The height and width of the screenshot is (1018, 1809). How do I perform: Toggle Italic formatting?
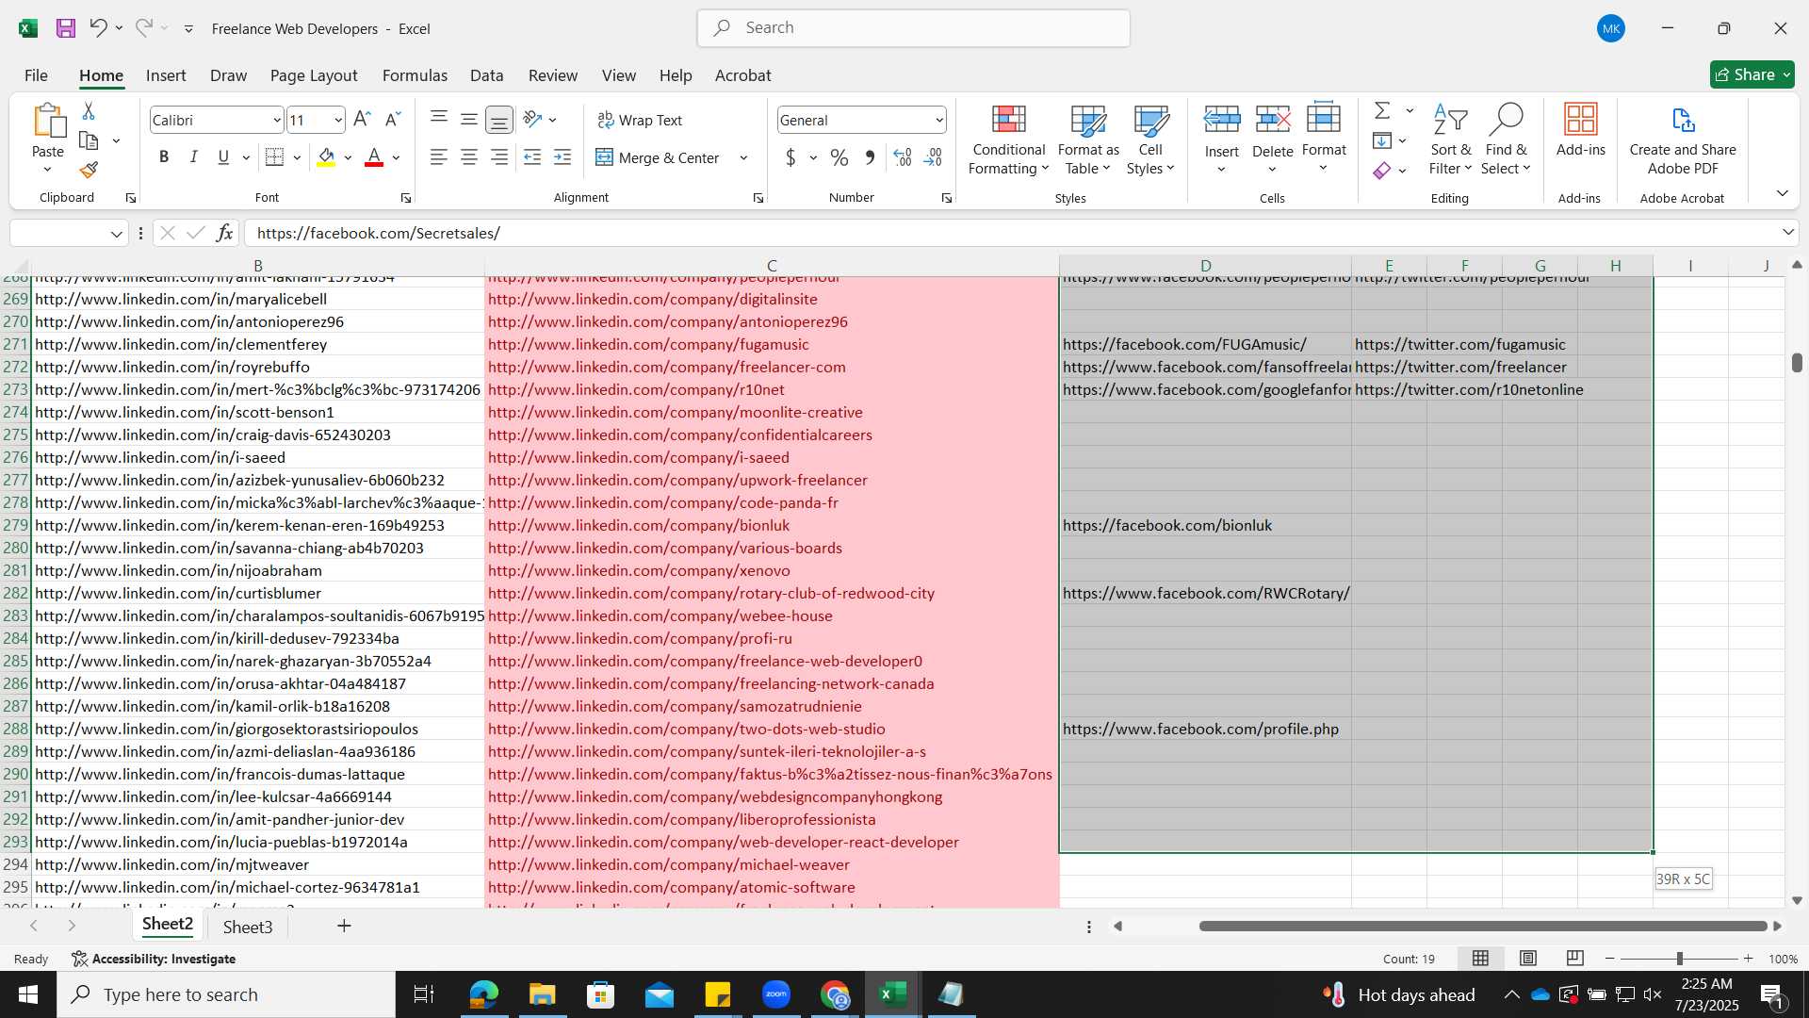193,157
